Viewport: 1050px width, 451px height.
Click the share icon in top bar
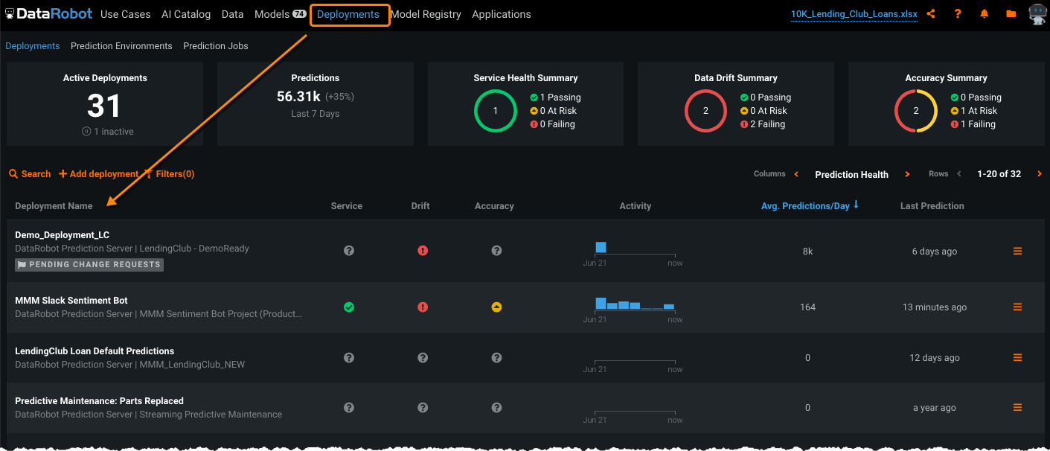click(931, 14)
